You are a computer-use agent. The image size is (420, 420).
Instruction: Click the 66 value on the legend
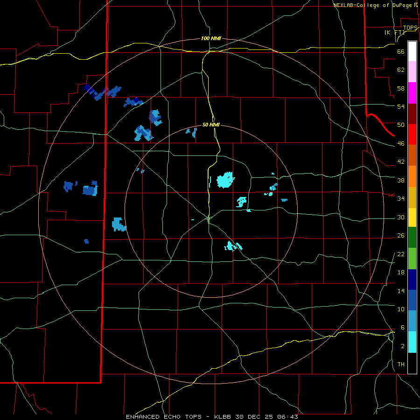pyautogui.click(x=401, y=52)
